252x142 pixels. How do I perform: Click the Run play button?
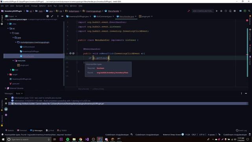217,11
